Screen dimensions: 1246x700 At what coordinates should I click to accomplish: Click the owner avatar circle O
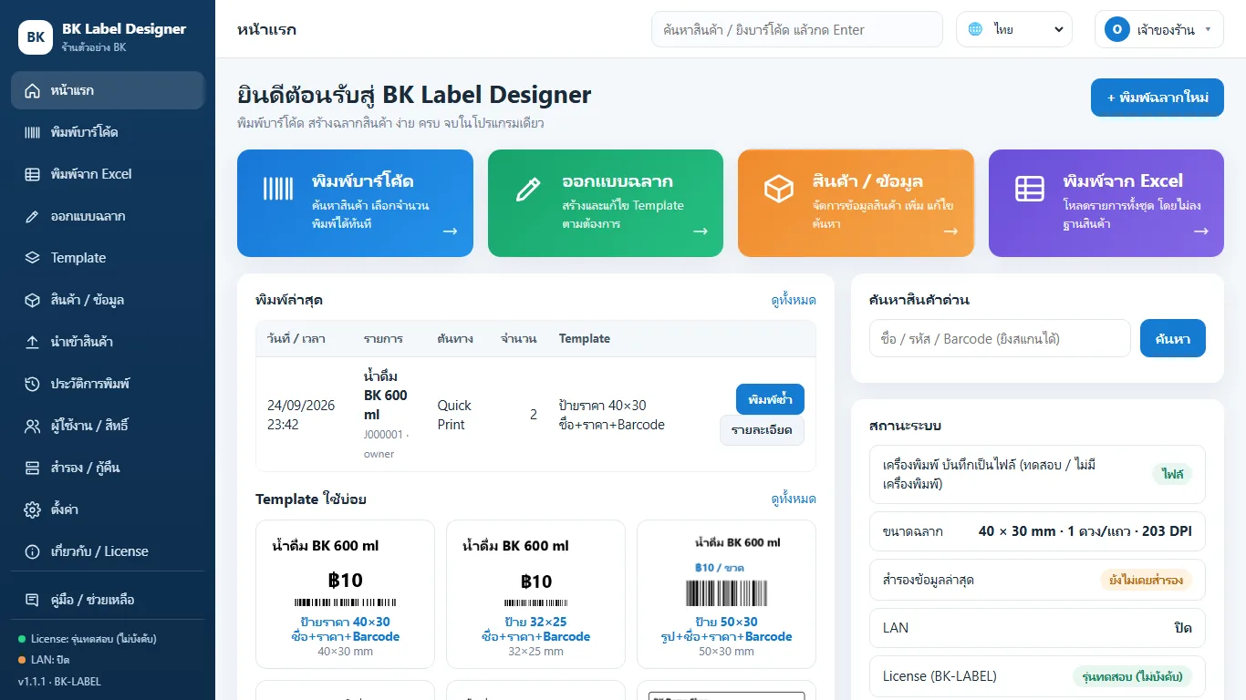coord(1117,29)
